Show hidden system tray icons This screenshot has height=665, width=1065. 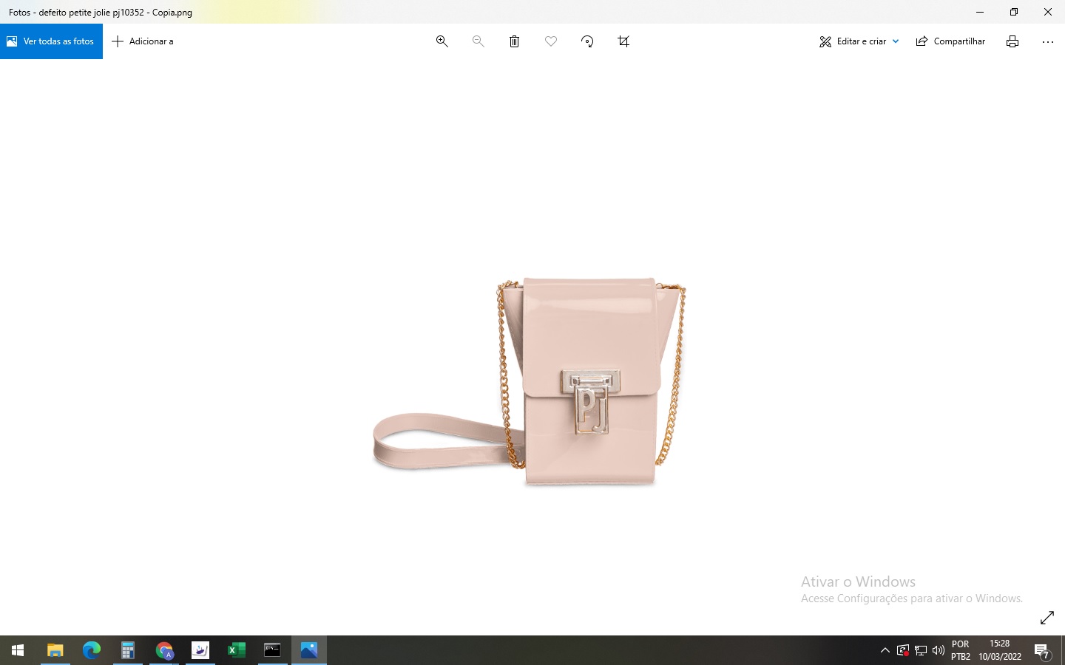pos(885,650)
